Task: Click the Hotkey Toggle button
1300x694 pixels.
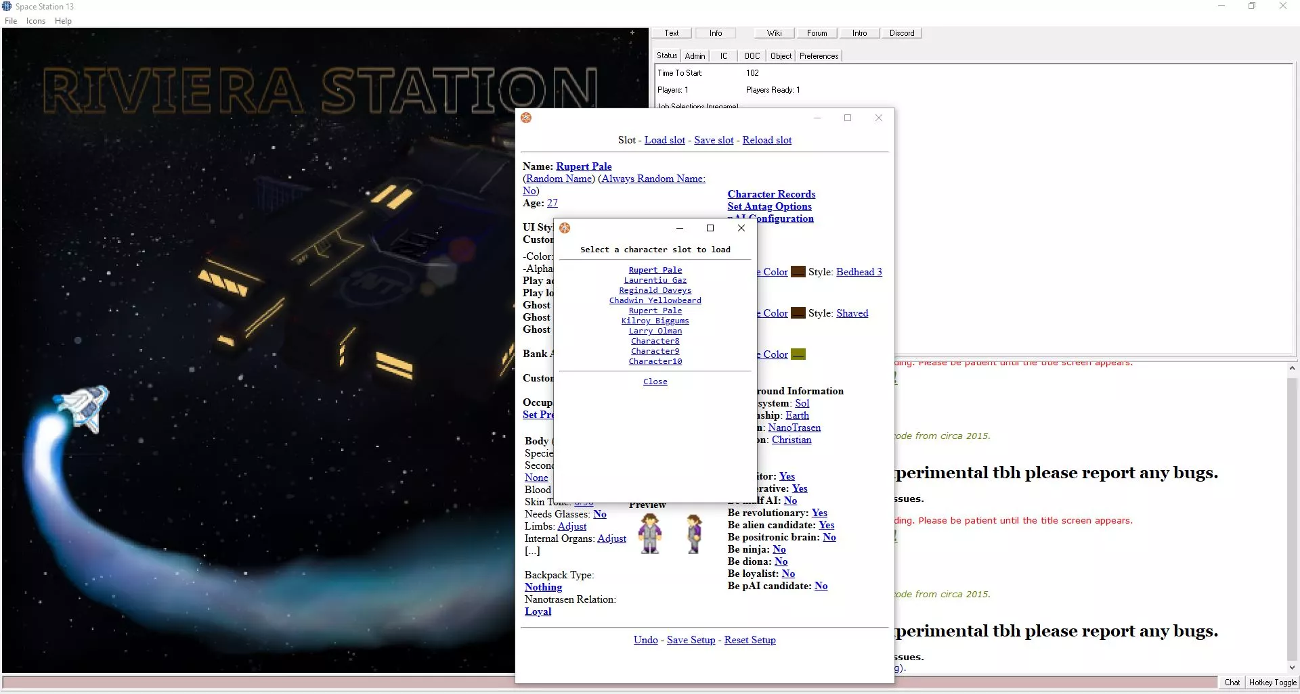Action: point(1273,683)
